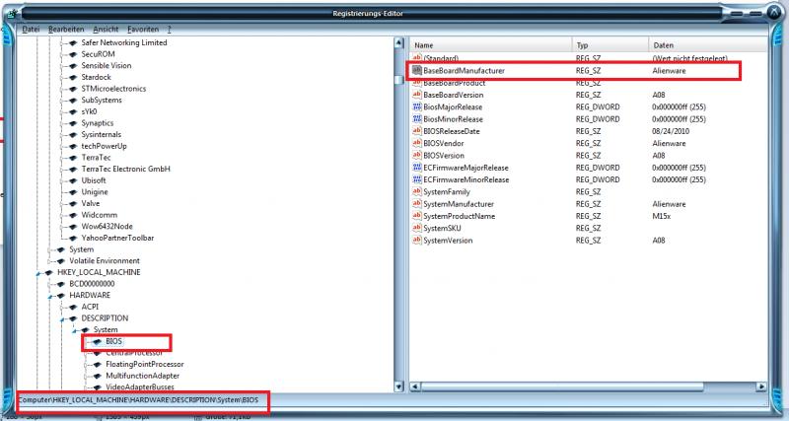Click the BaseBoardVersion string icon
The width and height of the screenshot is (789, 421).
[x=416, y=95]
